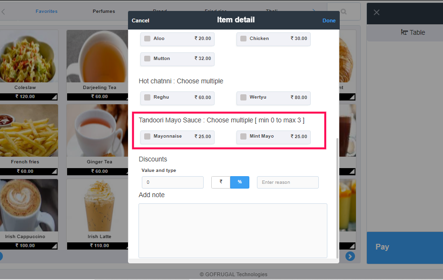This screenshot has width=443, height=280.
Task: Click Cancel in Item detail dialog
Action: 140,20
